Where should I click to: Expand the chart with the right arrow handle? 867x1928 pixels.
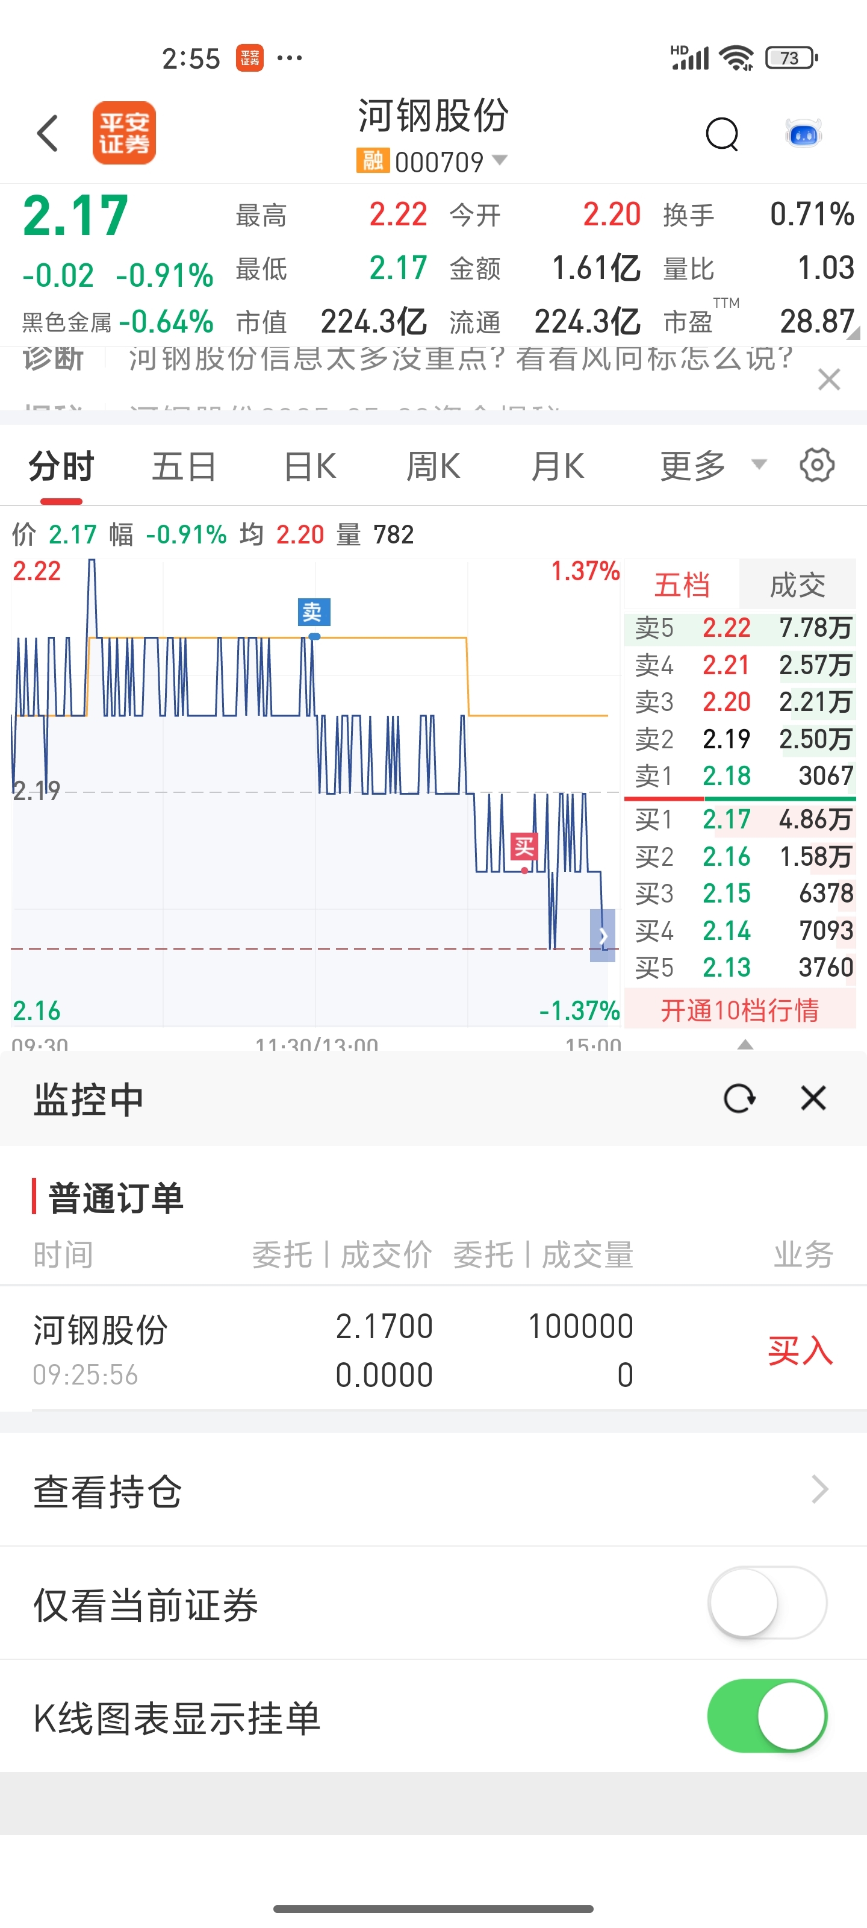[x=603, y=936]
